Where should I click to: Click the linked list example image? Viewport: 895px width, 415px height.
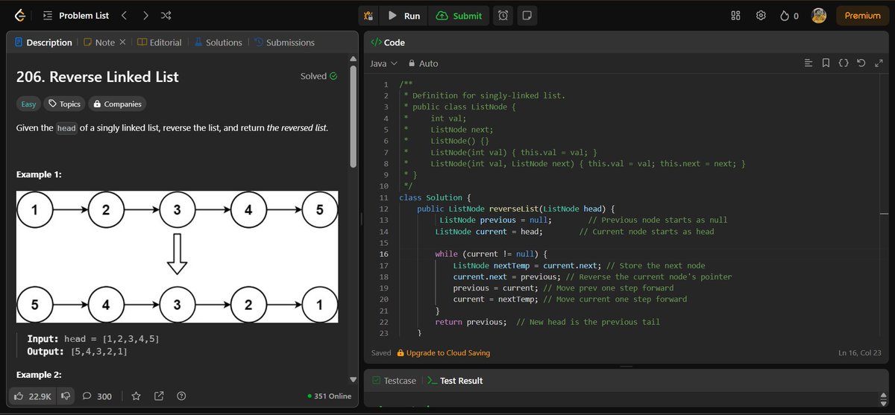pyautogui.click(x=178, y=257)
